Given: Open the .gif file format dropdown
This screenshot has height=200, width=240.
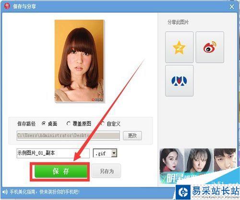Looking at the screenshot, I should point(114,153).
